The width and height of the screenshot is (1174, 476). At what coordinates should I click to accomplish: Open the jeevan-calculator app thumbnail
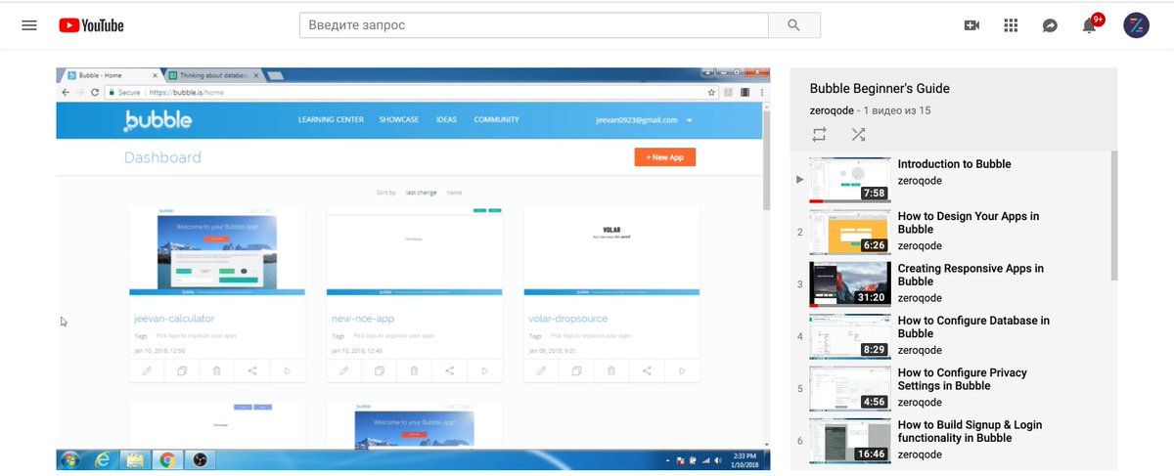[216, 251]
